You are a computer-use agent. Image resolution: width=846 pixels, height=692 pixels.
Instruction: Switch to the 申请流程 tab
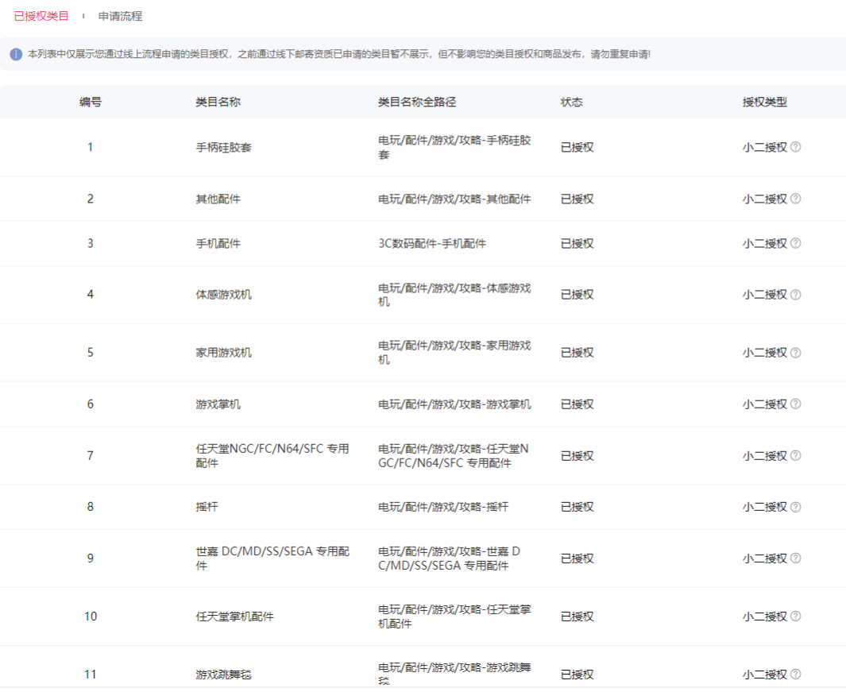click(120, 16)
